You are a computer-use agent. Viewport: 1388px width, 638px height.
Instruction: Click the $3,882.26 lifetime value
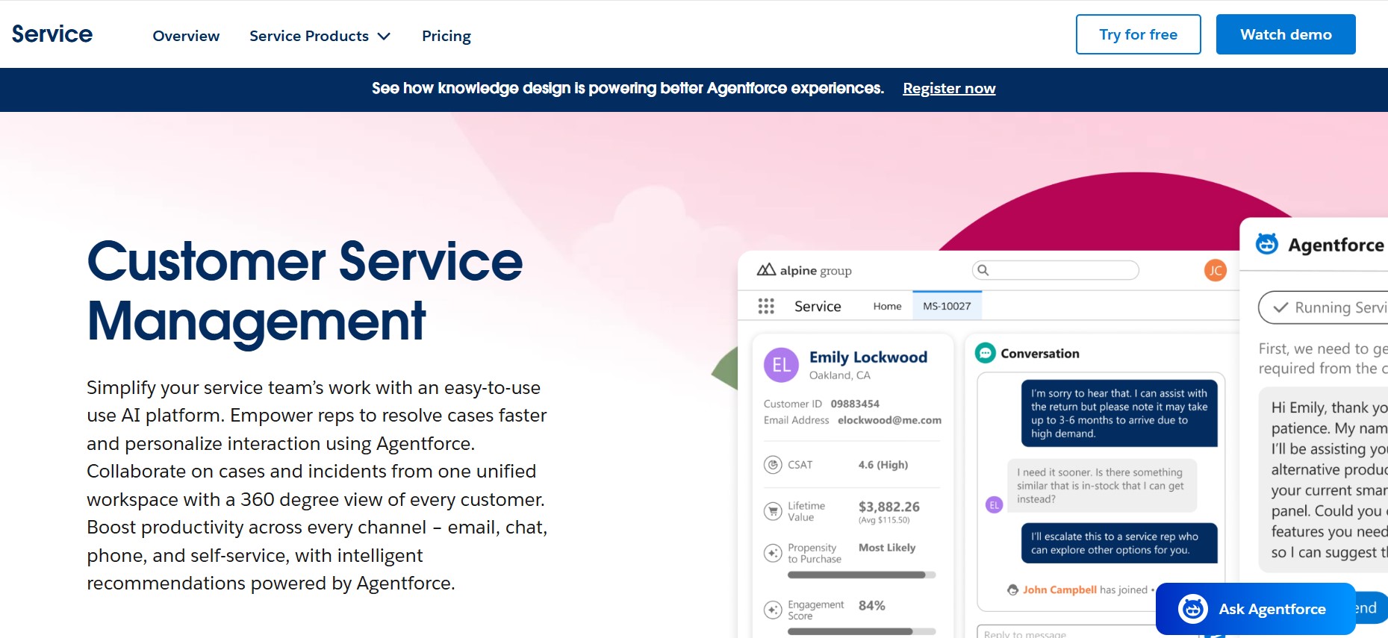tap(888, 507)
